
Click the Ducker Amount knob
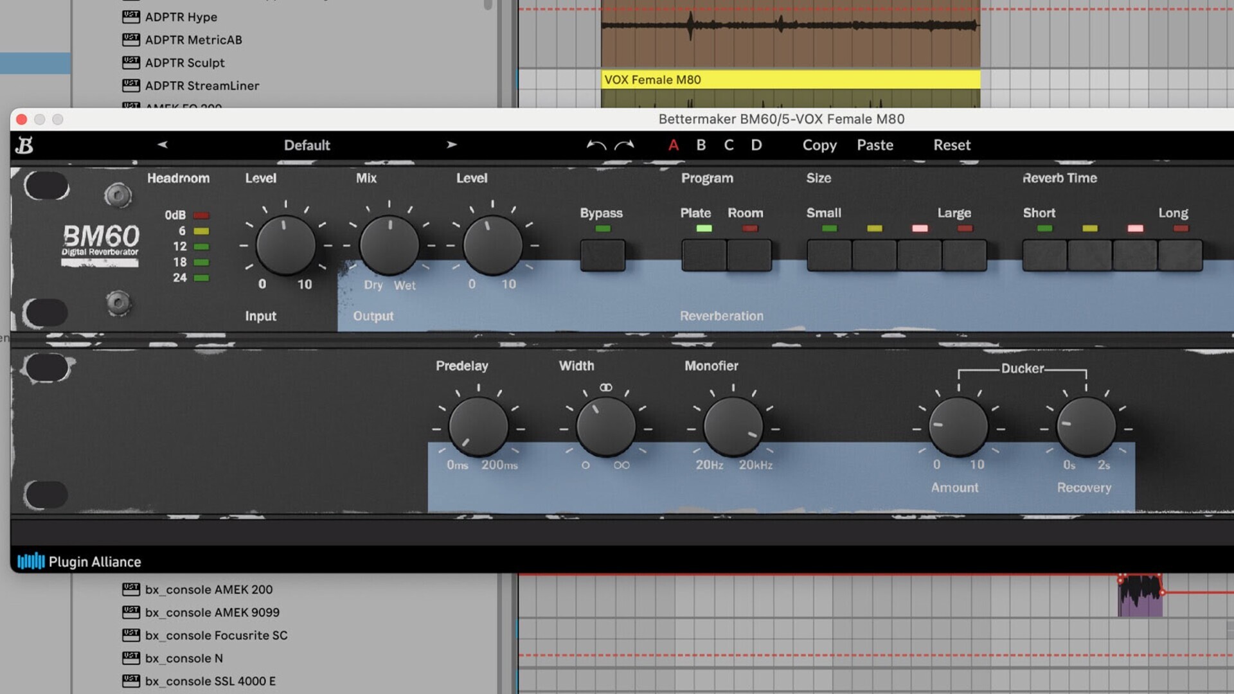(958, 427)
